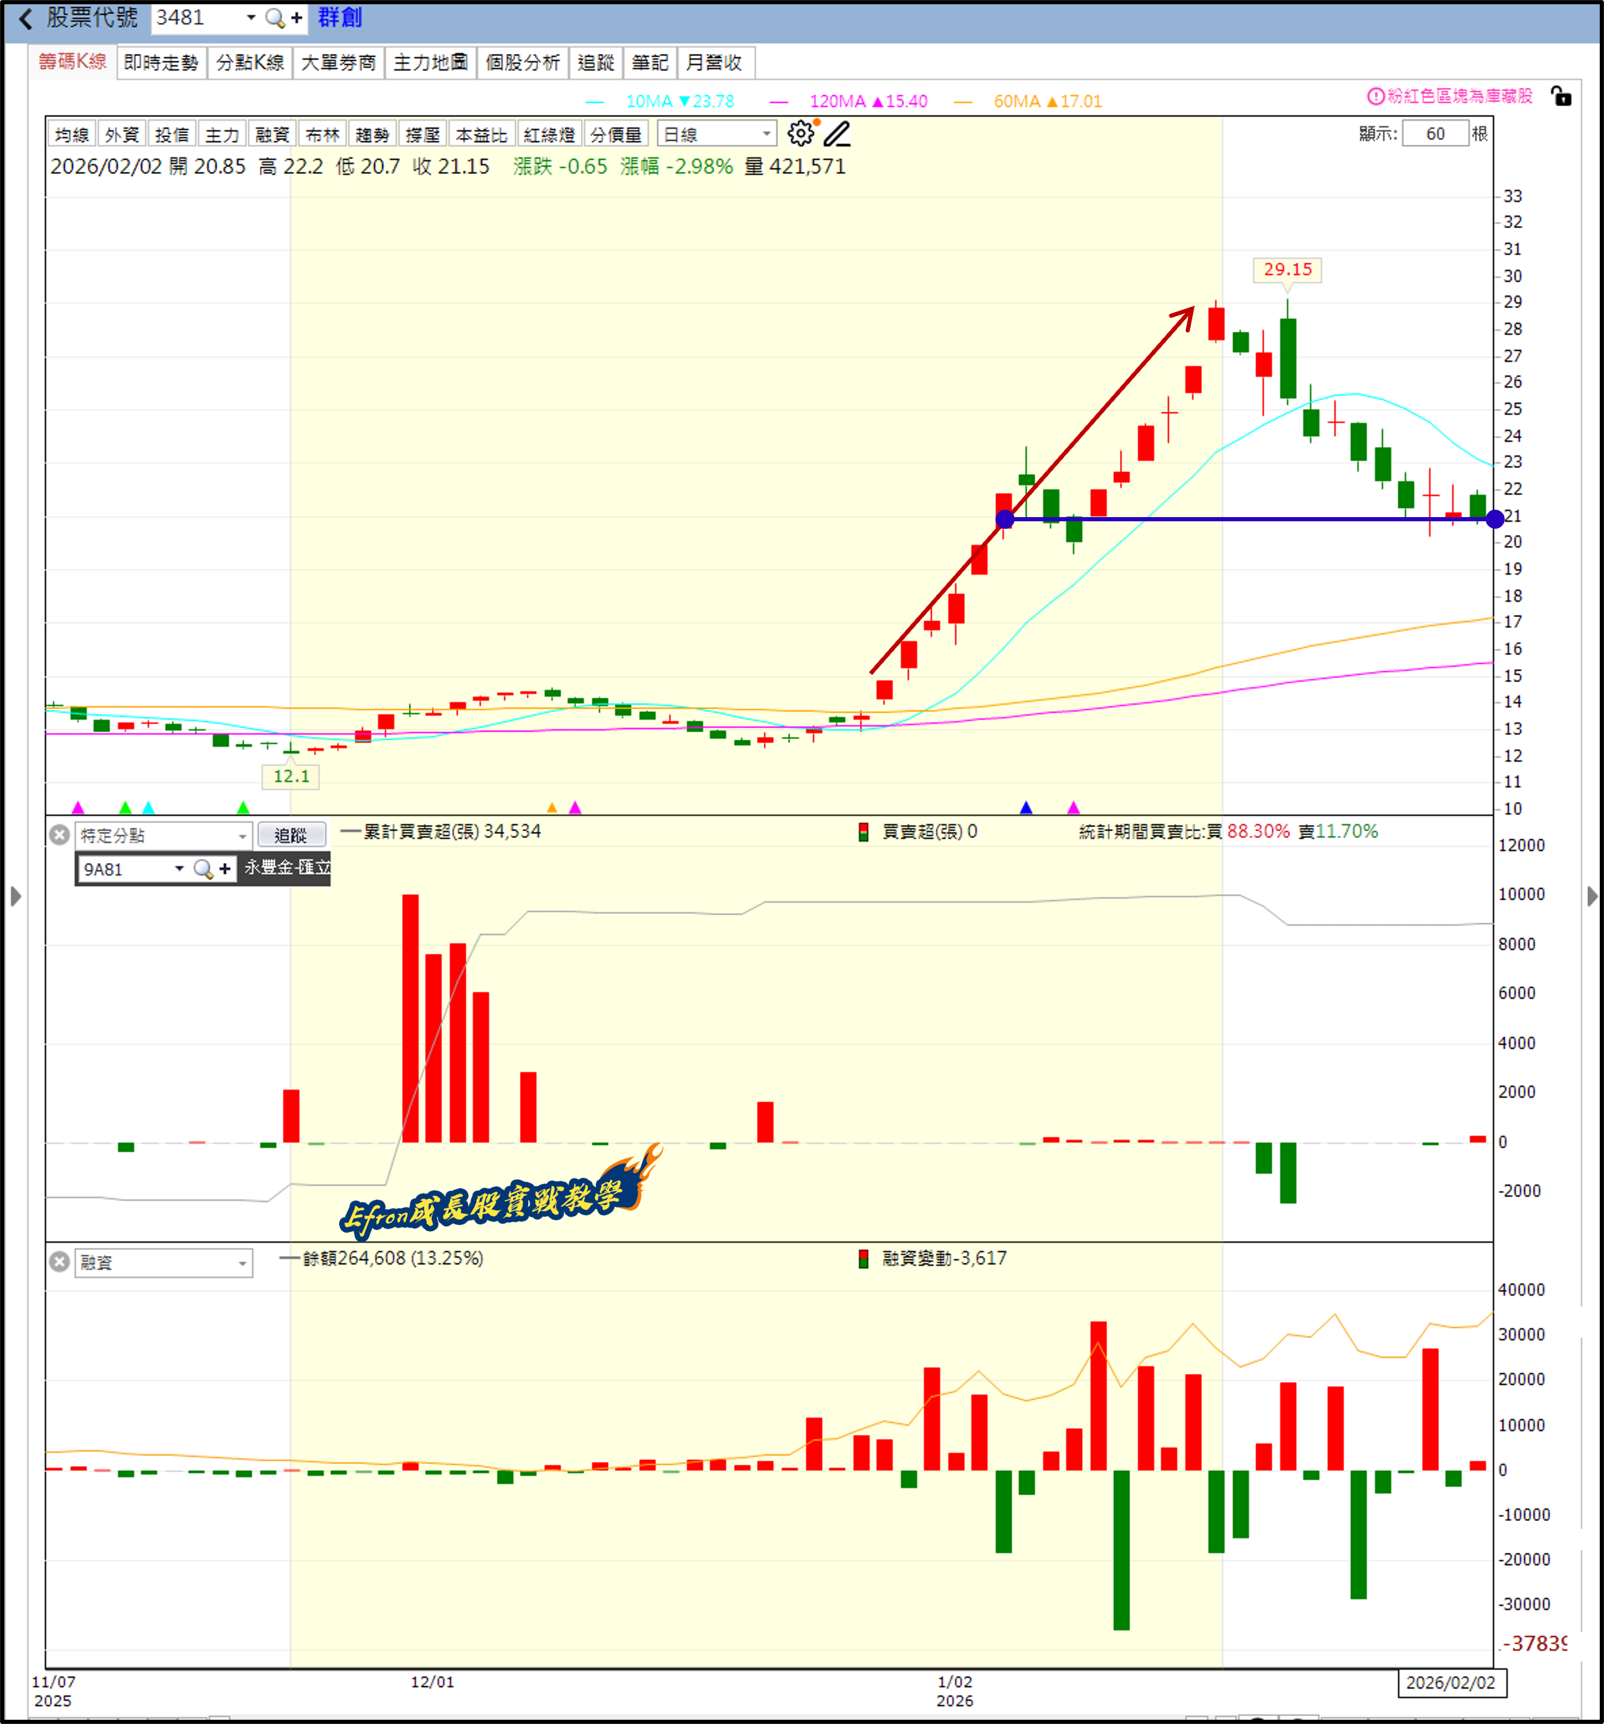This screenshot has width=1604, height=1724.
Task: Expand the left side panel arrow
Action: pos(15,896)
